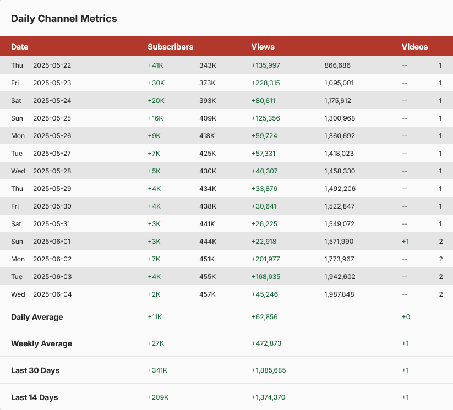
Task: Click the Date column header
Action: coord(20,47)
